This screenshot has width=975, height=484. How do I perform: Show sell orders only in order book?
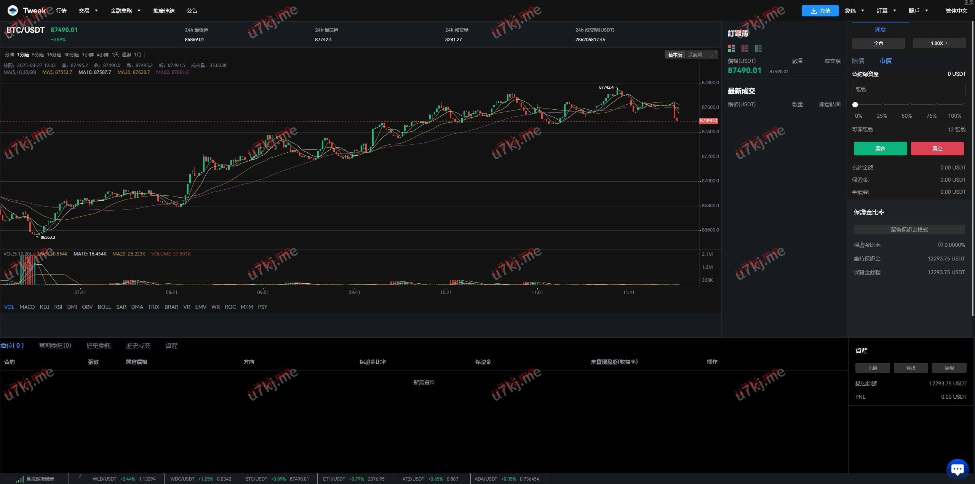pos(745,48)
